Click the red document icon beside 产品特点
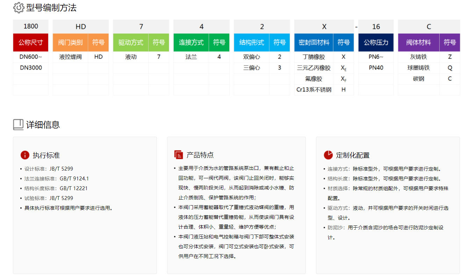This screenshot has height=280, width=476. click(x=179, y=155)
